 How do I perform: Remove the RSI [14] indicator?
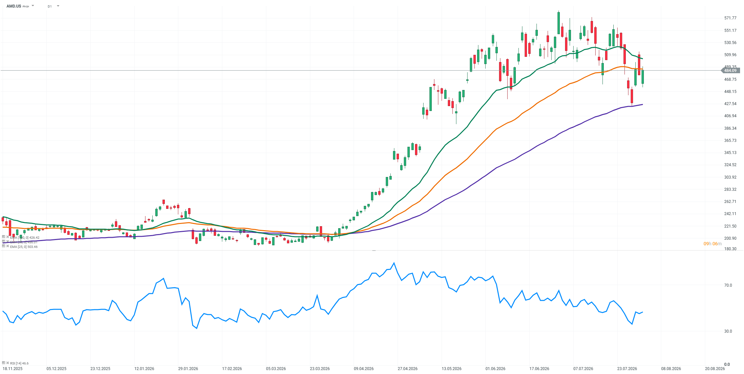click(8, 363)
